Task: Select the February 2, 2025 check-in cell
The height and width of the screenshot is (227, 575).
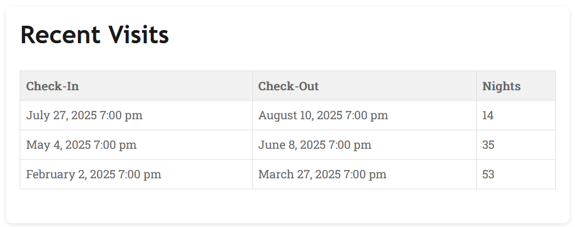Action: pyautogui.click(x=94, y=174)
